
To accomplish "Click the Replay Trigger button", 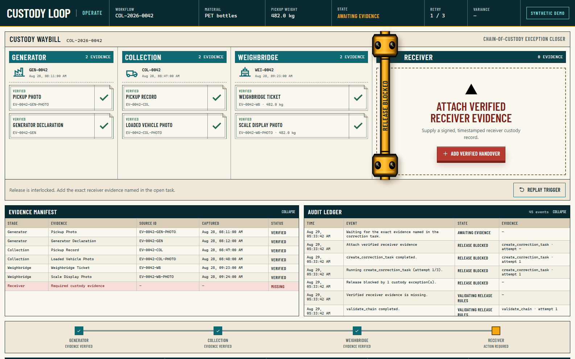I will pos(539,190).
